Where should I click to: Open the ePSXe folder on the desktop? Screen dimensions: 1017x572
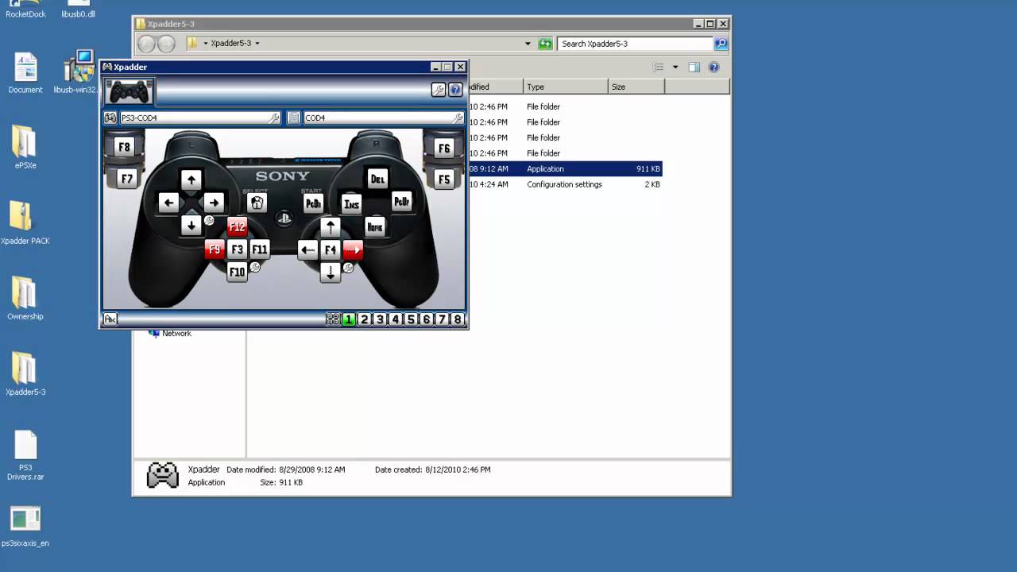click(25, 147)
